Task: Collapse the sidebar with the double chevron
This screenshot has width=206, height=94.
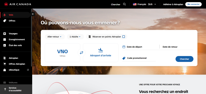Action: tap(33, 14)
